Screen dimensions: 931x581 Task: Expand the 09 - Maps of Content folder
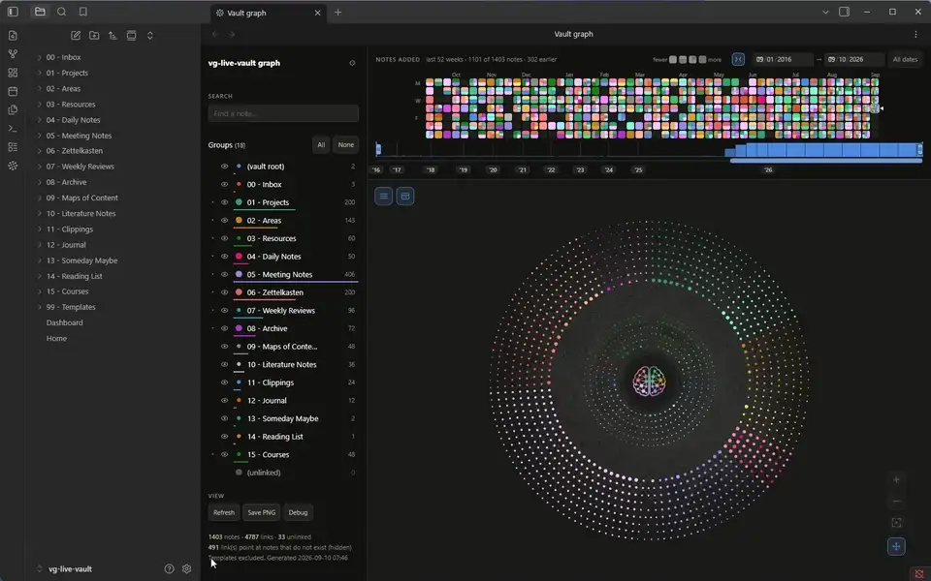coord(39,198)
